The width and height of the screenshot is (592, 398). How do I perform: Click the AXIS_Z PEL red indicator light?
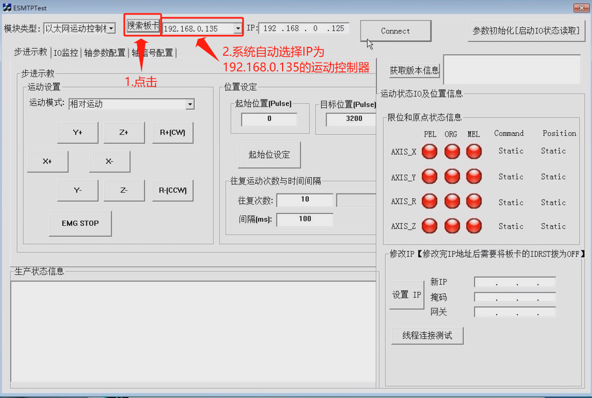(430, 226)
